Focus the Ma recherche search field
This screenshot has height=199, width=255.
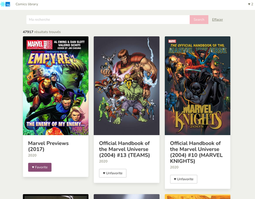(108, 20)
